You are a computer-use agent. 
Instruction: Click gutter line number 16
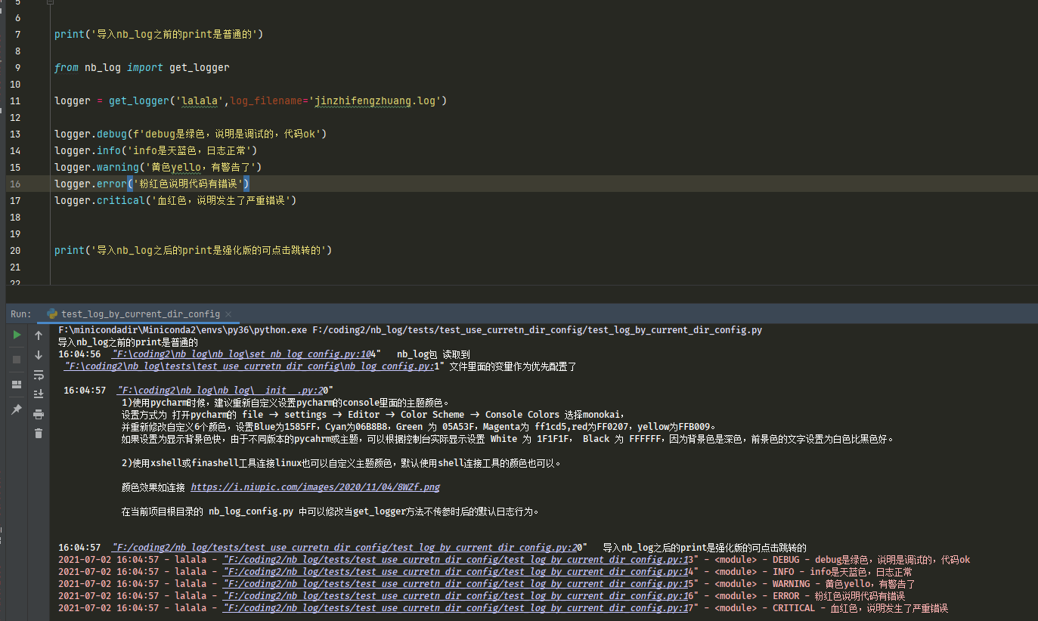pos(16,184)
